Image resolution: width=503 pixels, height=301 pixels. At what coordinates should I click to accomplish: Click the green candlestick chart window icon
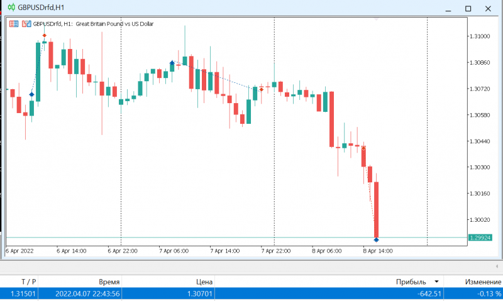(11, 7)
